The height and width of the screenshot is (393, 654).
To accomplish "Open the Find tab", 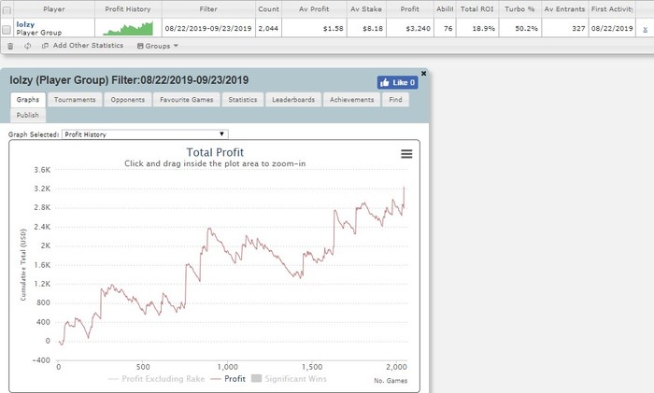I will pyautogui.click(x=395, y=100).
